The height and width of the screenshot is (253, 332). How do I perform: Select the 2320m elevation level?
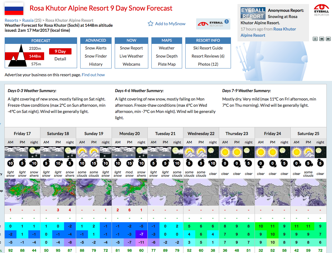(35, 48)
